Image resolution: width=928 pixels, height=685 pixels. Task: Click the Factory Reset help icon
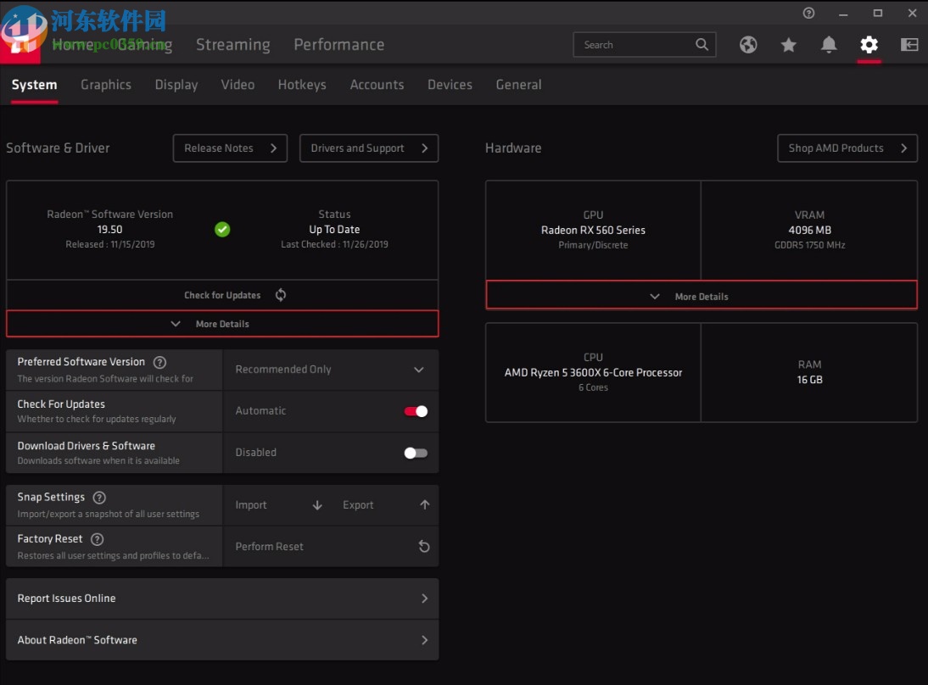pyautogui.click(x=97, y=539)
